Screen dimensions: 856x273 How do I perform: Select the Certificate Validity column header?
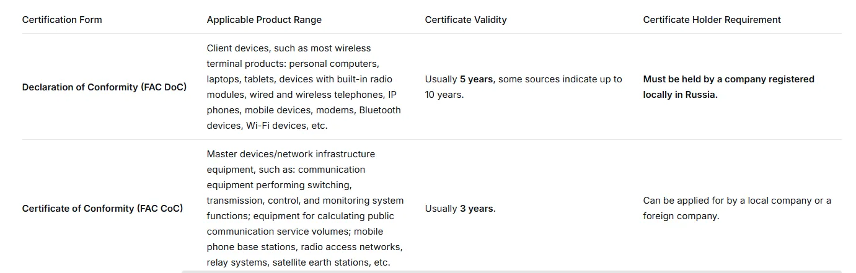point(466,20)
